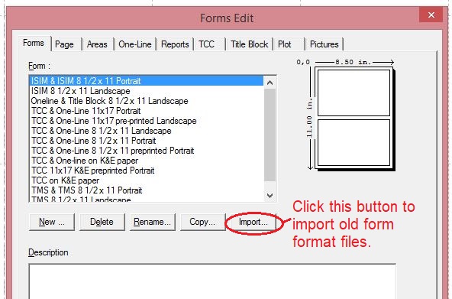452x299 pixels.
Task: Delete the selected form
Action: tap(102, 222)
